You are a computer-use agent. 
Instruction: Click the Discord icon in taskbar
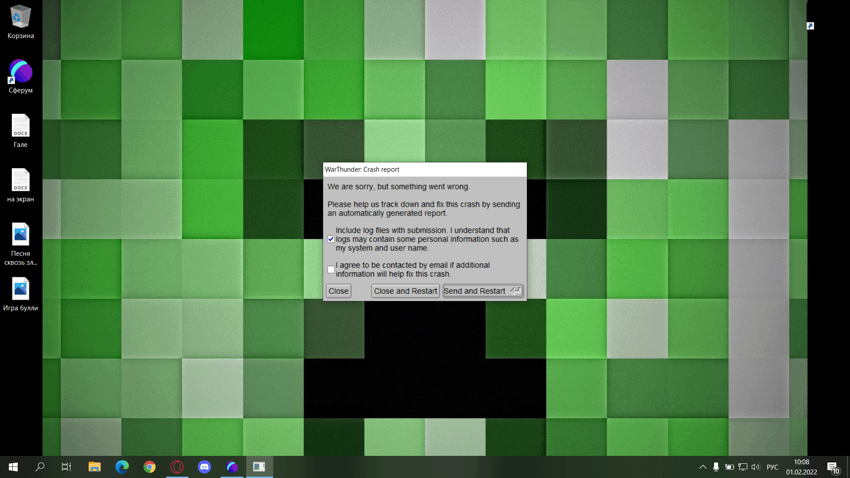[x=205, y=466]
